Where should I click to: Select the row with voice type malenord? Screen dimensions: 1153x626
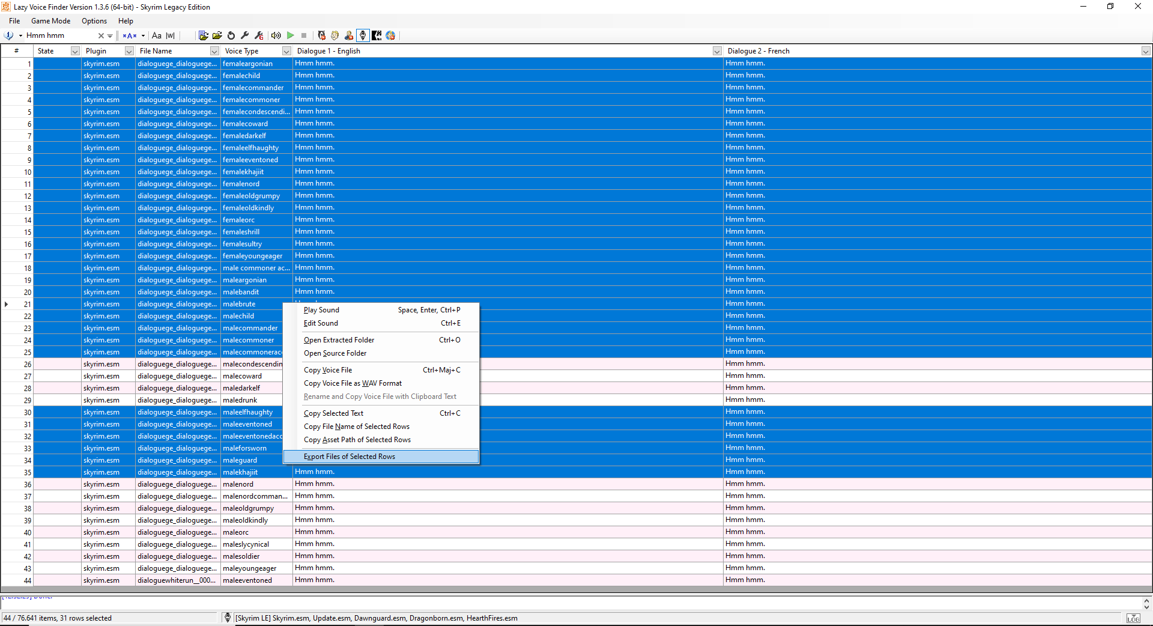tap(576, 484)
